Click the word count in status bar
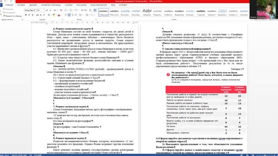 coord(19,155)
